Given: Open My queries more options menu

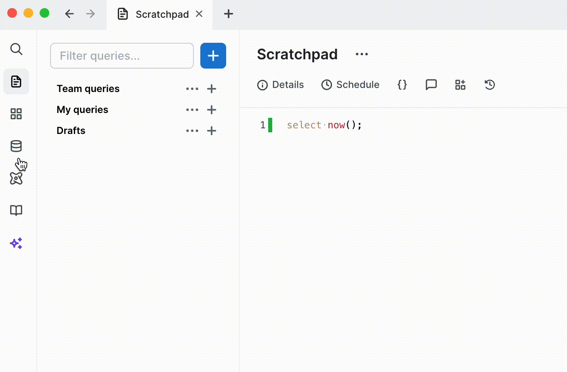Looking at the screenshot, I should (192, 110).
